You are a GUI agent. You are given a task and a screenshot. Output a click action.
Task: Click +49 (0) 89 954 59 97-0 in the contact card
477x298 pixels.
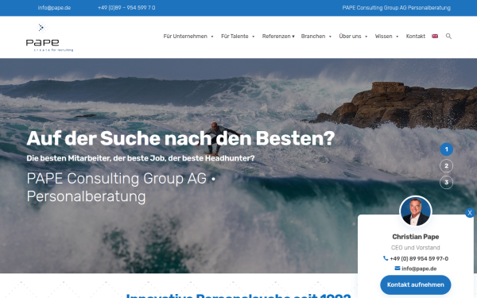click(419, 258)
